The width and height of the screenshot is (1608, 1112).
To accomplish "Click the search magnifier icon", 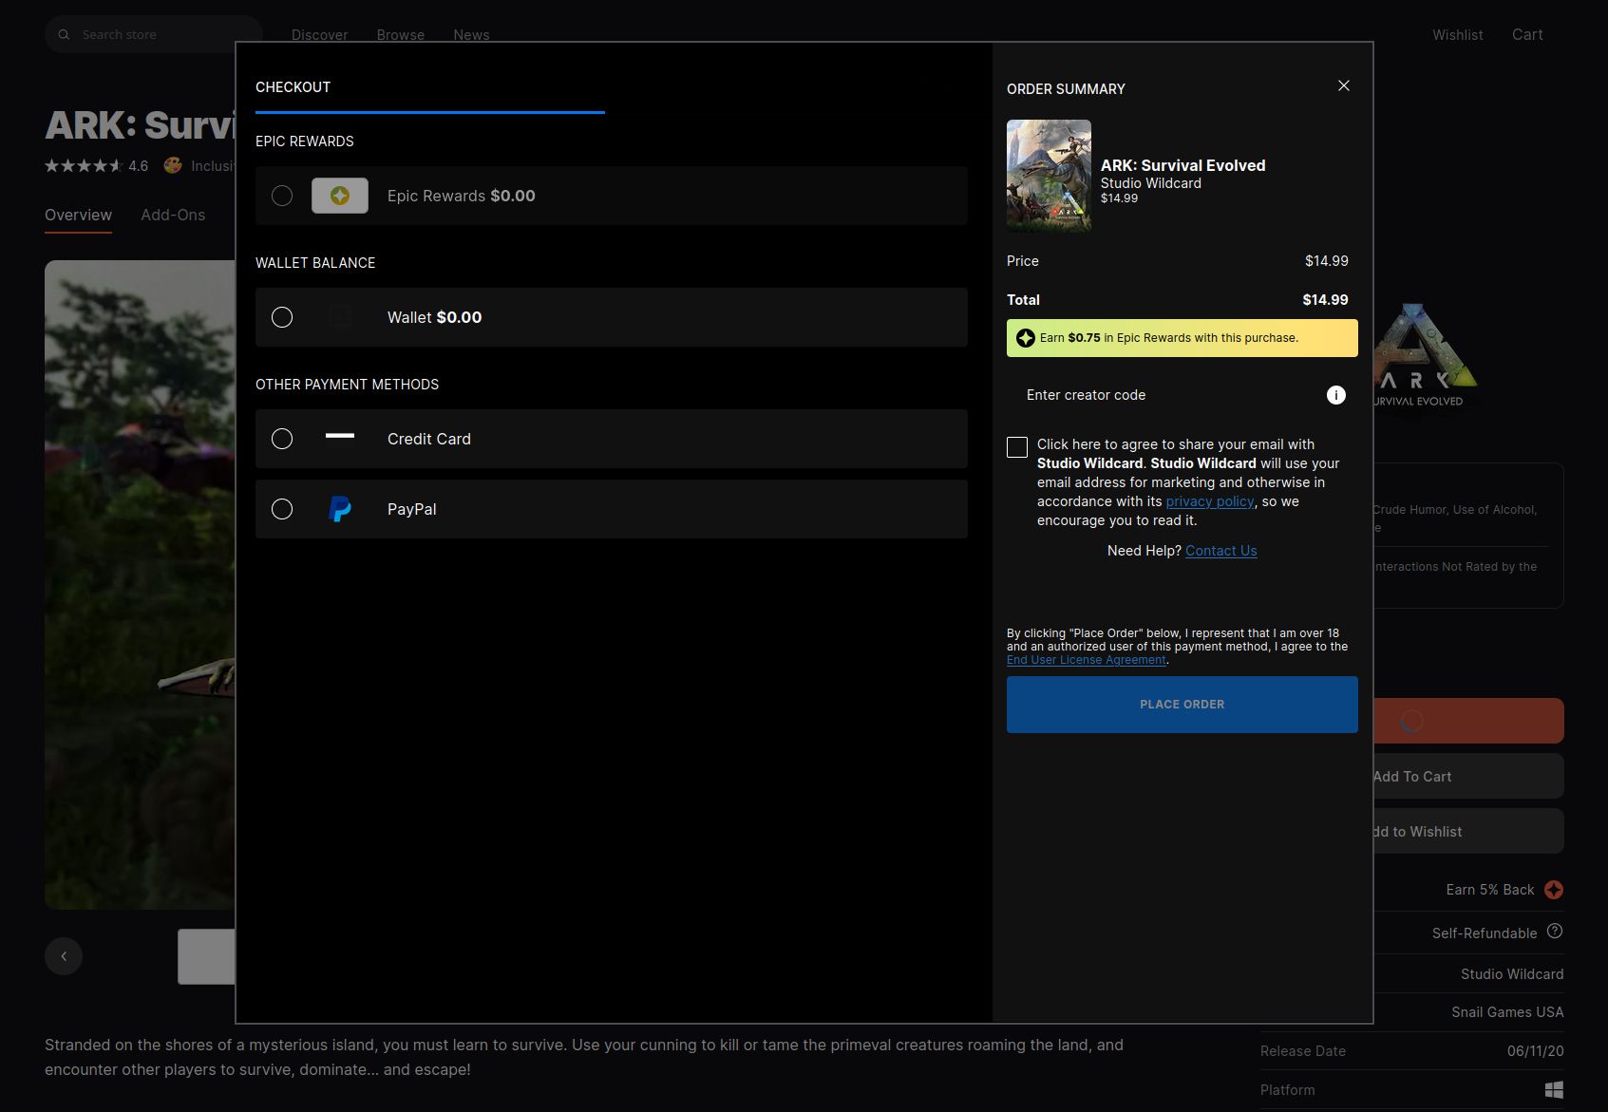I will click(64, 35).
